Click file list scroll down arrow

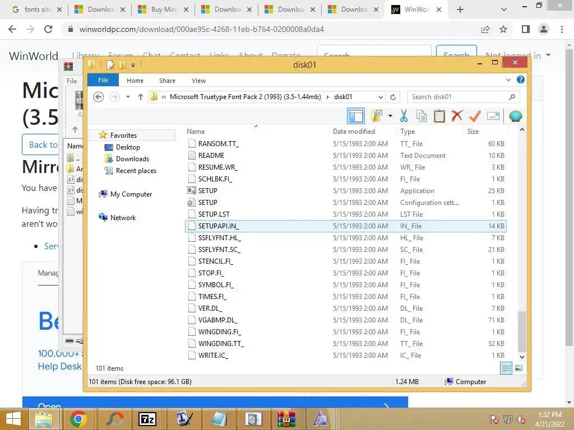pos(522,357)
